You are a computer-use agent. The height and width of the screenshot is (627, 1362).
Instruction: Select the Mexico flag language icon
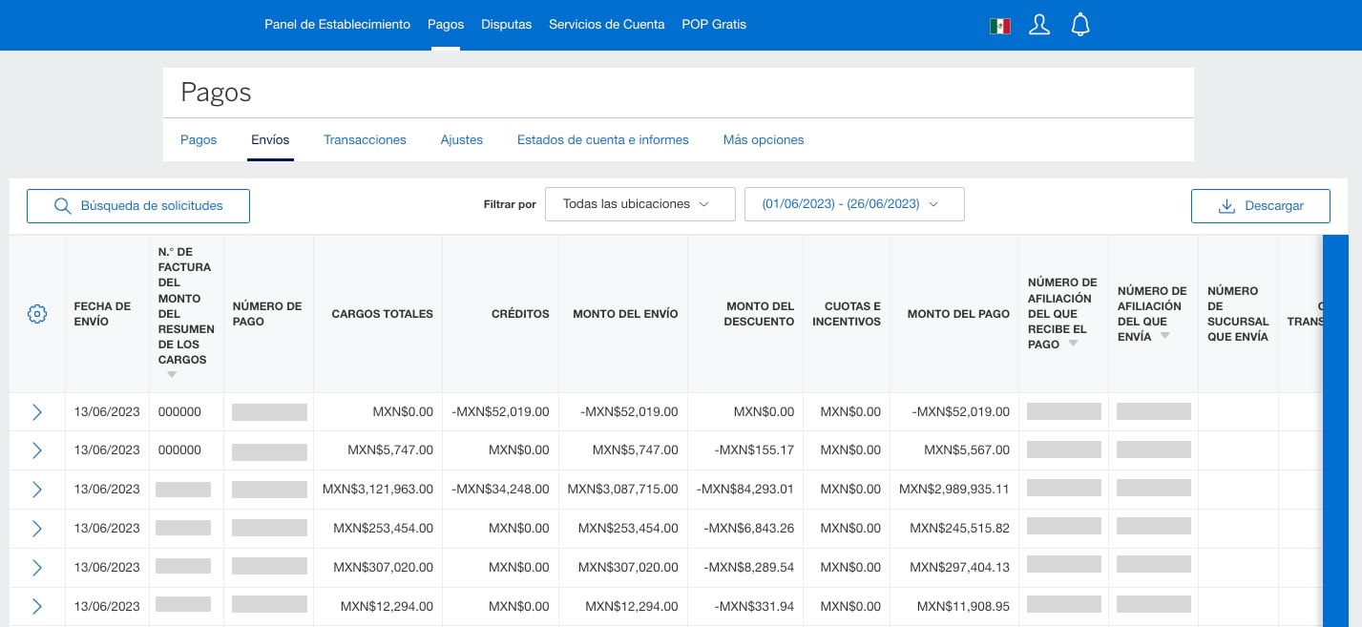point(999,27)
